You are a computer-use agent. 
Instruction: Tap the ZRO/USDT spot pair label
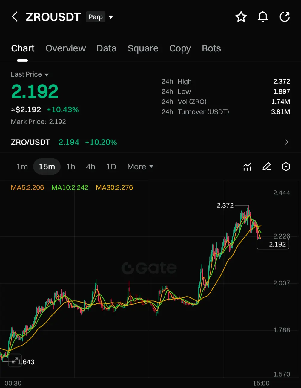click(30, 142)
